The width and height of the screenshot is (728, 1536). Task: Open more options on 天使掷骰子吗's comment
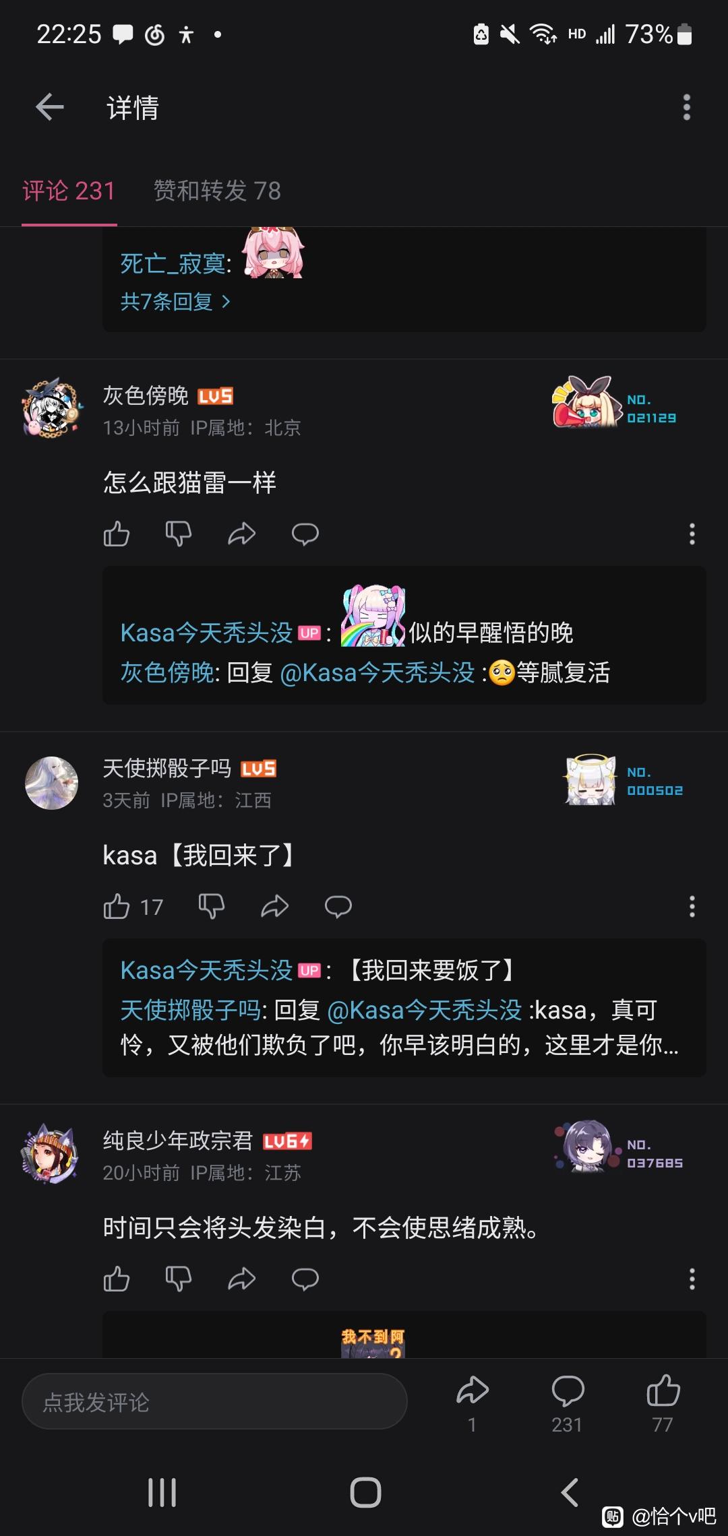point(692,907)
